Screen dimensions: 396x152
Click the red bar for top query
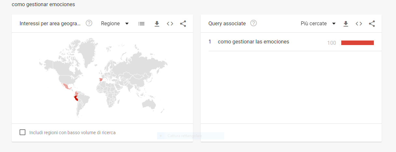pyautogui.click(x=357, y=43)
